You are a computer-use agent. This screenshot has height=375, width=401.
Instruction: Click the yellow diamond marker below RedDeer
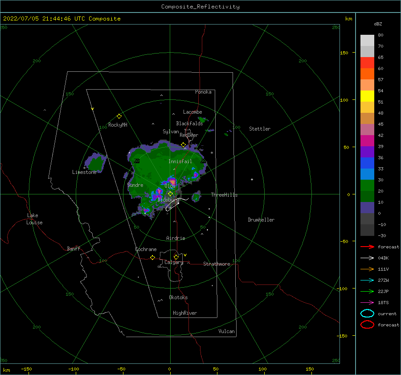pos(183,145)
